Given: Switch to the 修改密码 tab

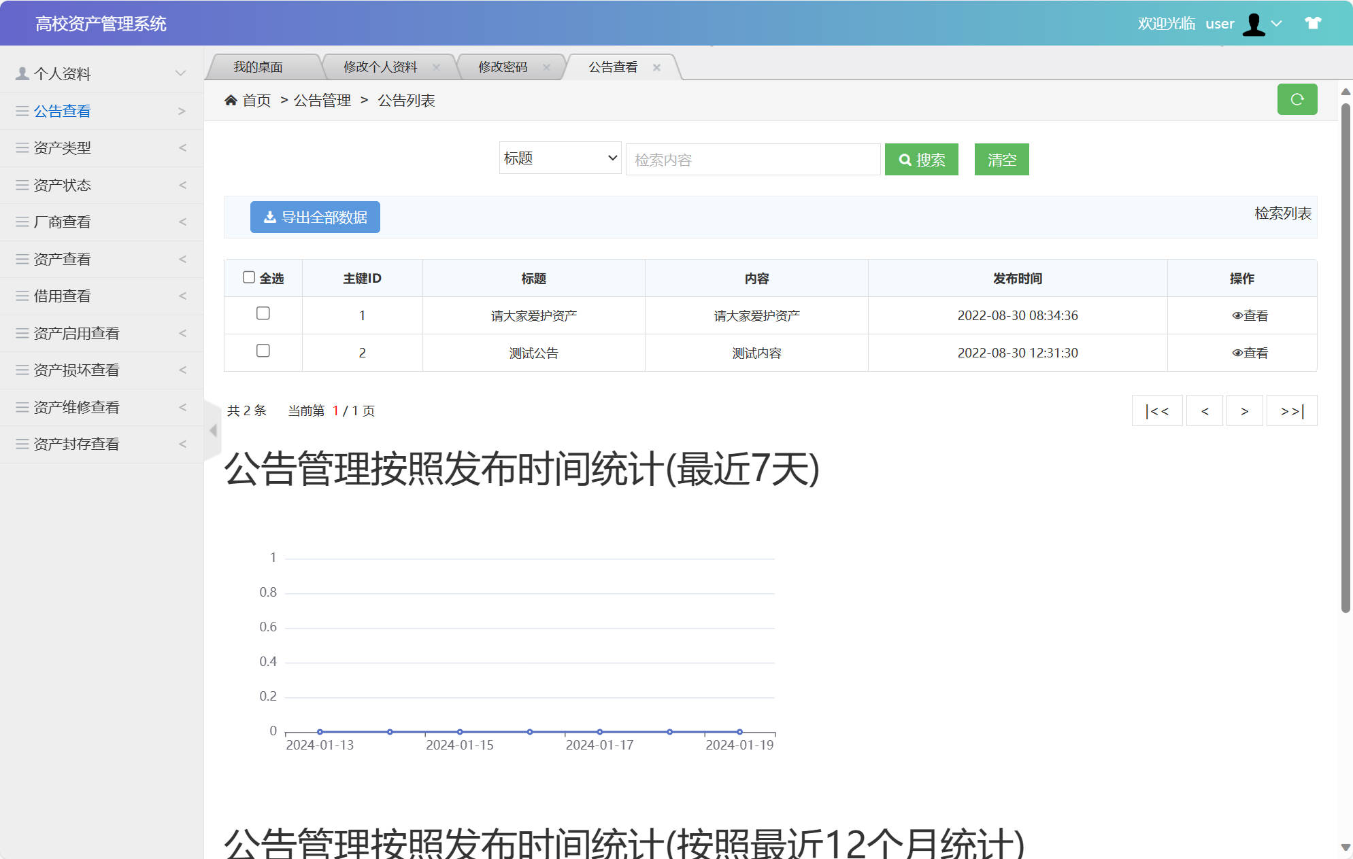Looking at the screenshot, I should [x=503, y=67].
